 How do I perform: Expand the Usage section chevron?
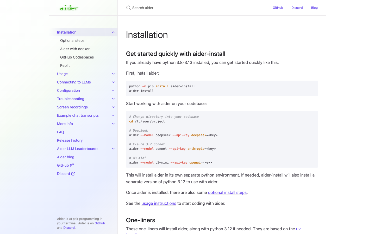[113, 74]
